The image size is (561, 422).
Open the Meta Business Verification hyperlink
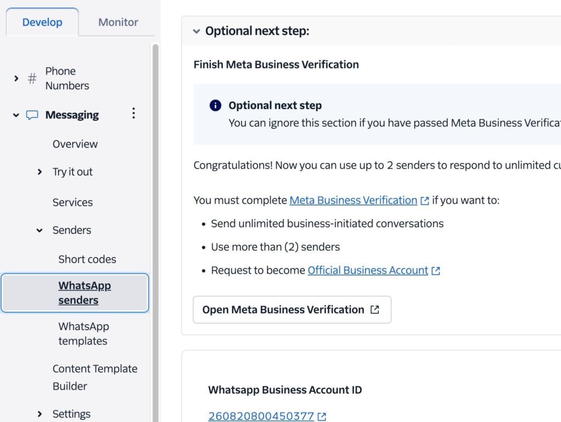click(x=353, y=200)
